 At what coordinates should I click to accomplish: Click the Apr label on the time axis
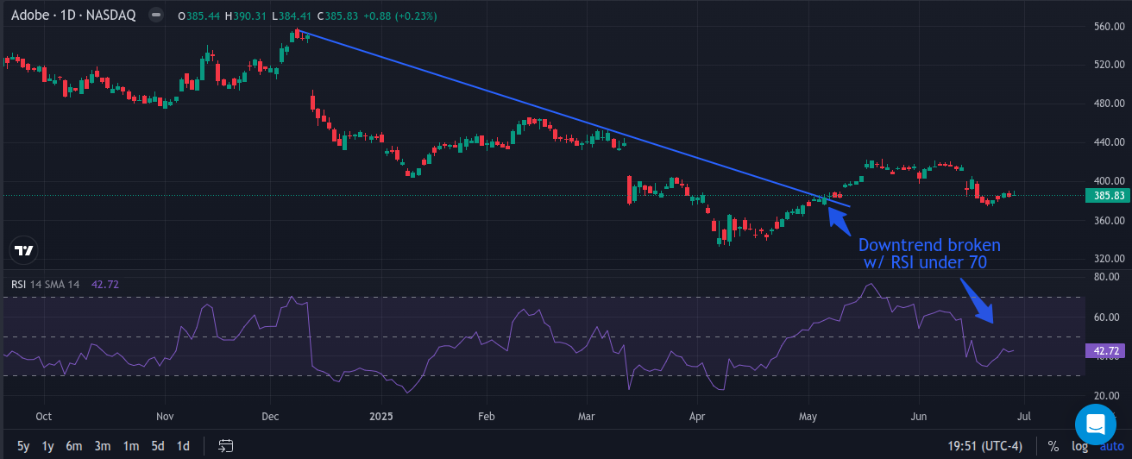click(696, 417)
